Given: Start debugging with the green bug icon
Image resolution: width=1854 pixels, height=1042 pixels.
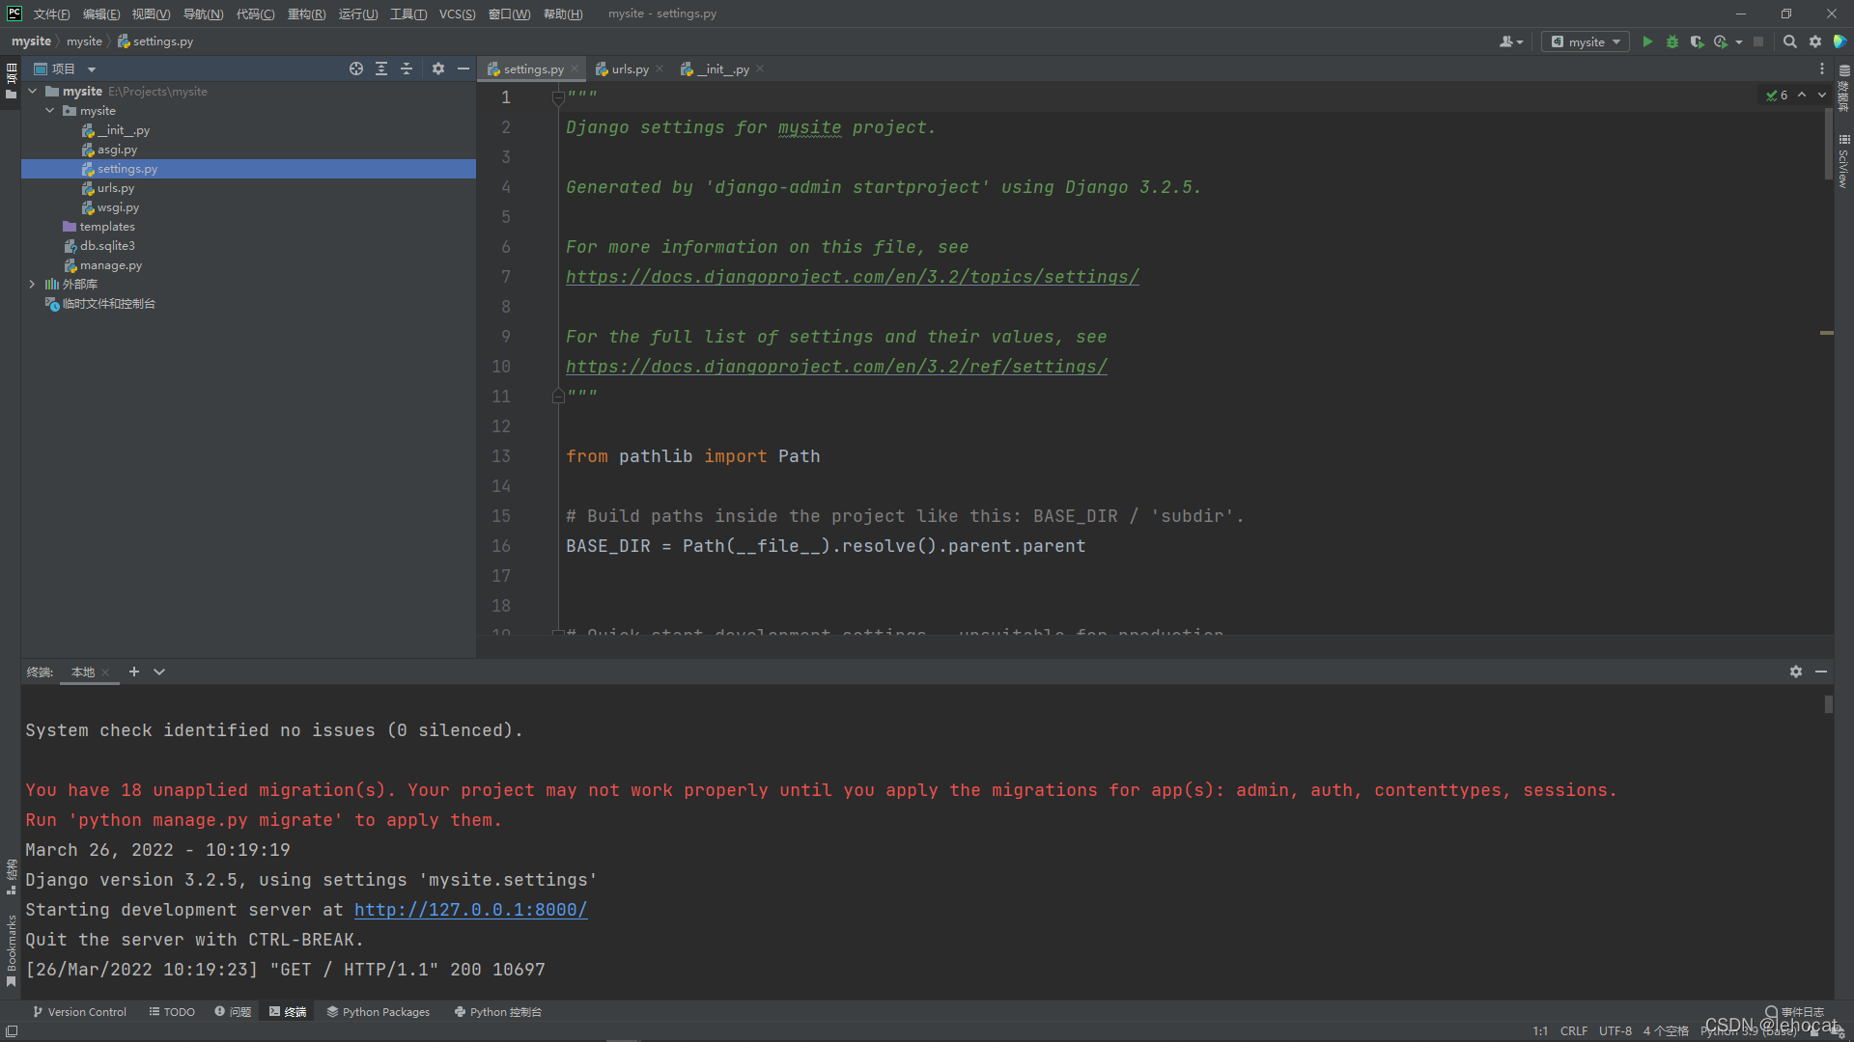Looking at the screenshot, I should [x=1672, y=41].
